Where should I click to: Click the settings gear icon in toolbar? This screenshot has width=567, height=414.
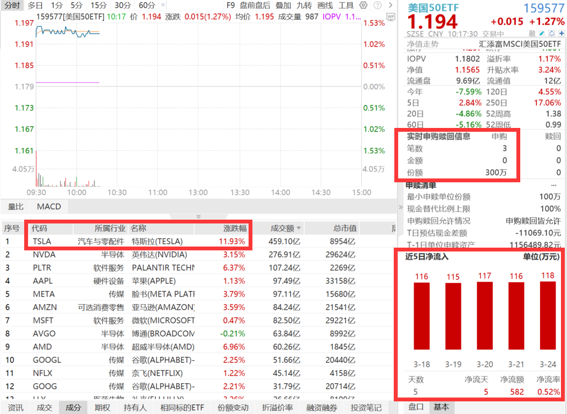pyautogui.click(x=363, y=5)
